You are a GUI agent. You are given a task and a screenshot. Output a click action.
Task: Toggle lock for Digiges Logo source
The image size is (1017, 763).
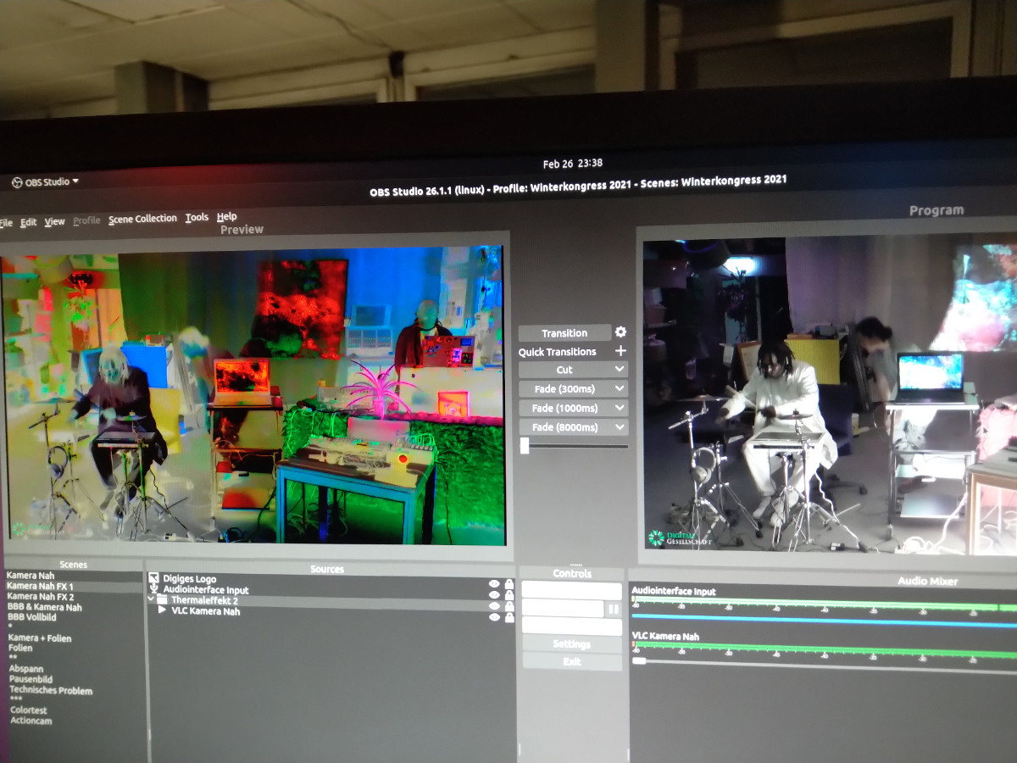point(508,584)
